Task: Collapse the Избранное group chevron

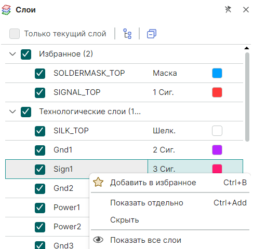Action: (12, 54)
